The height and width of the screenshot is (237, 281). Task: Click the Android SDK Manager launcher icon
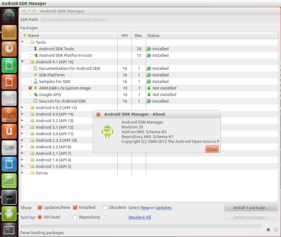click(9, 214)
